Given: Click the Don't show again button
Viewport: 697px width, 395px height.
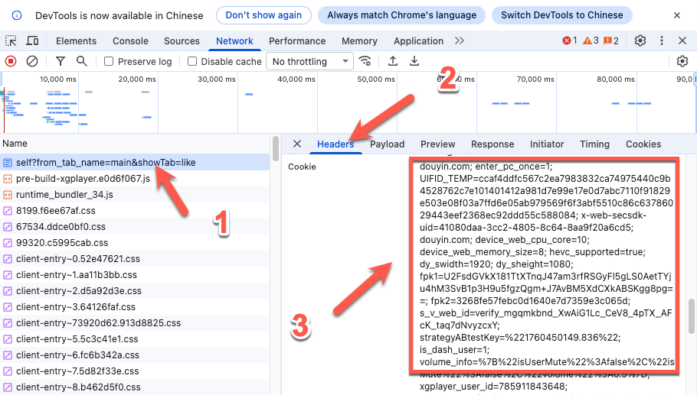Looking at the screenshot, I should (263, 15).
